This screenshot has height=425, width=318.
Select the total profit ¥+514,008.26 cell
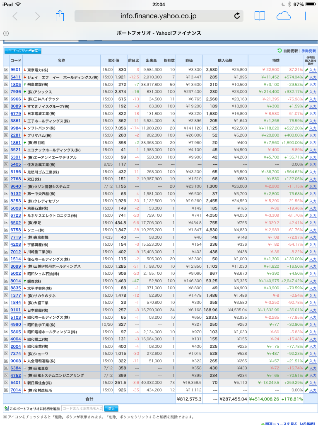(x=264, y=399)
